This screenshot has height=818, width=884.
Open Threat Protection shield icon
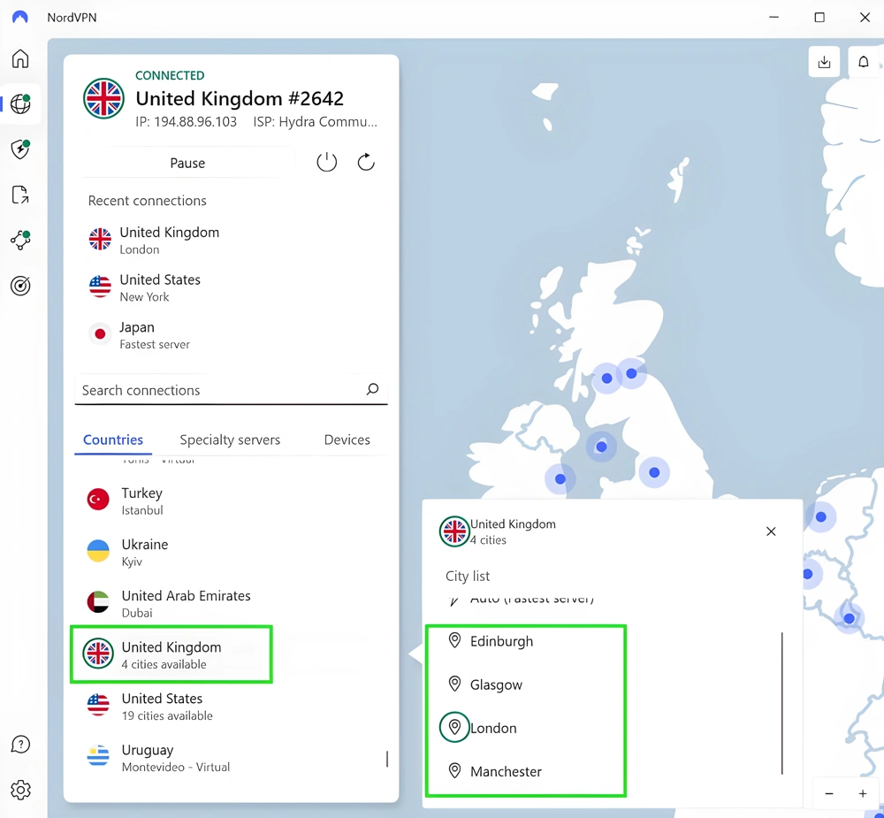20,149
